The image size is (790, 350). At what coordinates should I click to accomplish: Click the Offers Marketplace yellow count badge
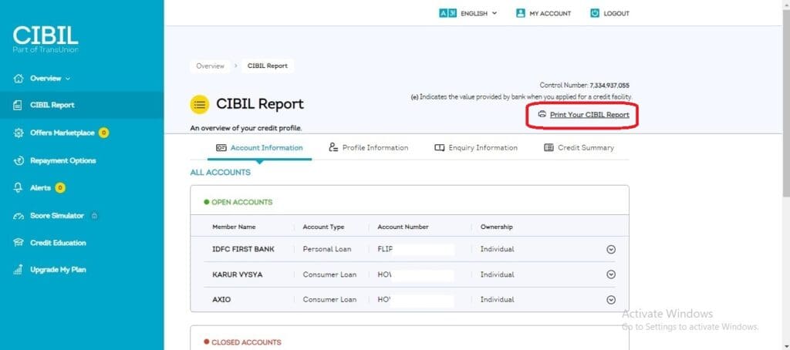coord(103,133)
